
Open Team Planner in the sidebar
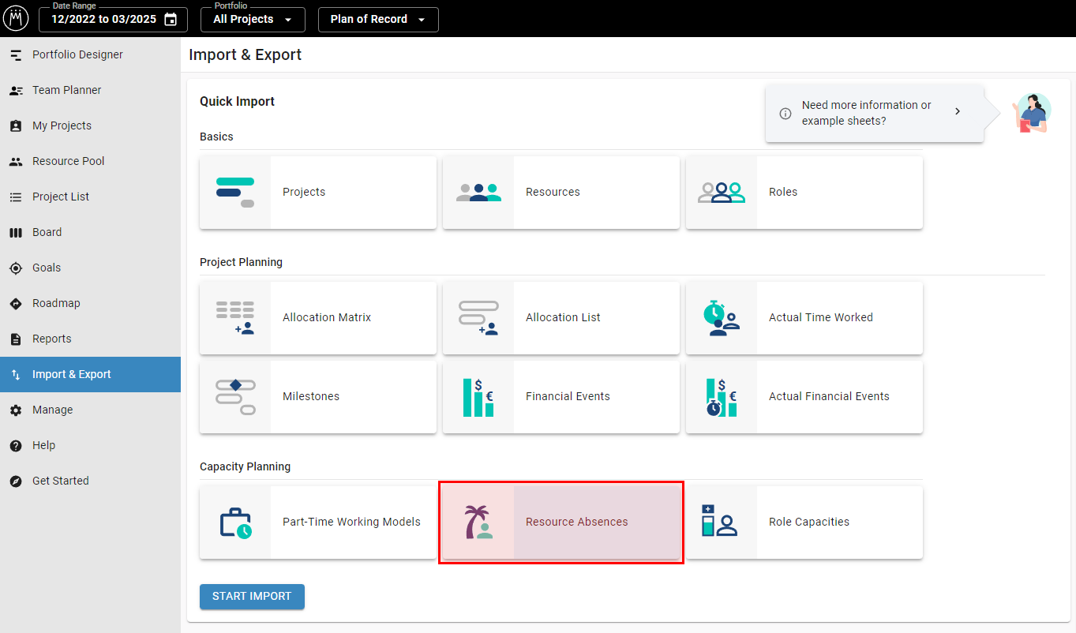66,90
